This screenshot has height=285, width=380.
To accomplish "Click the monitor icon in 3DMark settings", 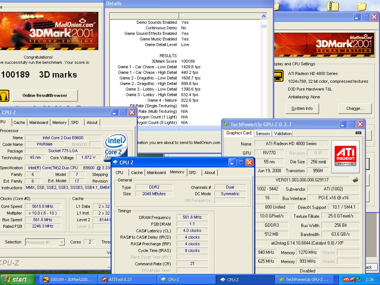I will click(x=279, y=76).
